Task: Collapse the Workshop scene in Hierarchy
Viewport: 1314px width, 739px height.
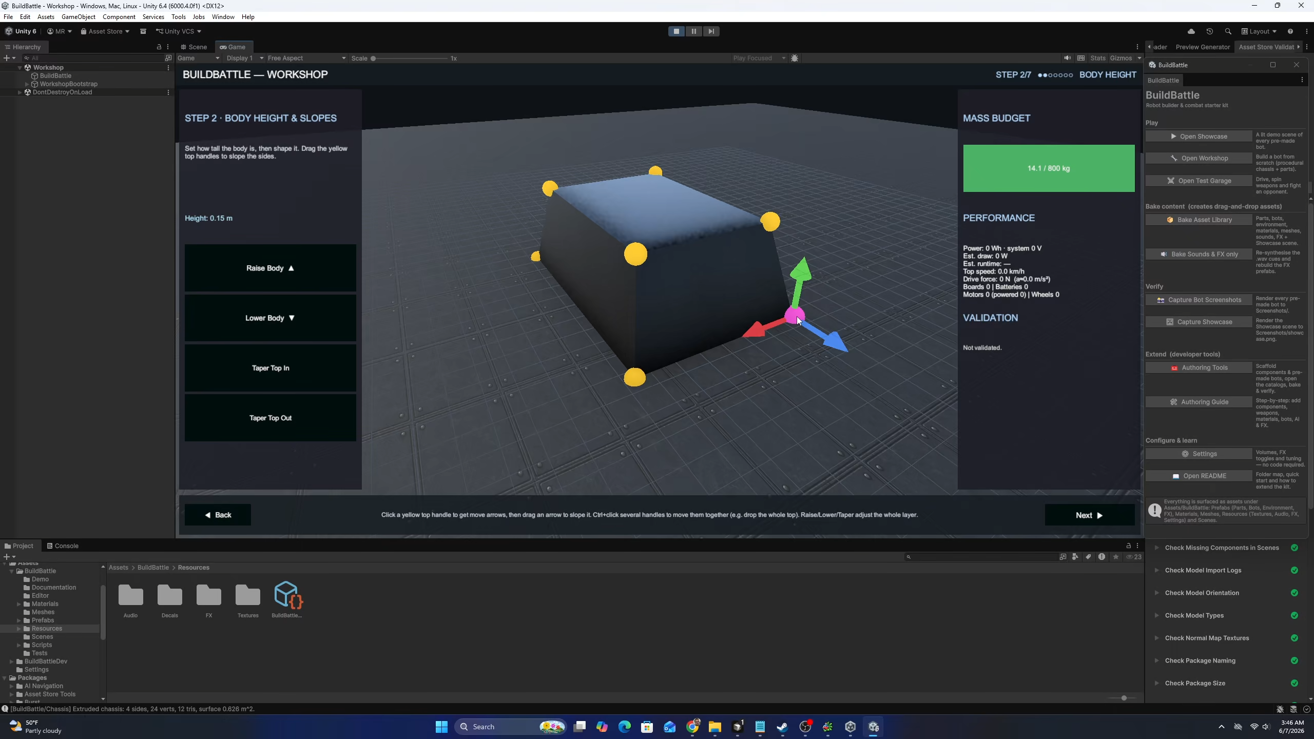Action: pyautogui.click(x=20, y=67)
